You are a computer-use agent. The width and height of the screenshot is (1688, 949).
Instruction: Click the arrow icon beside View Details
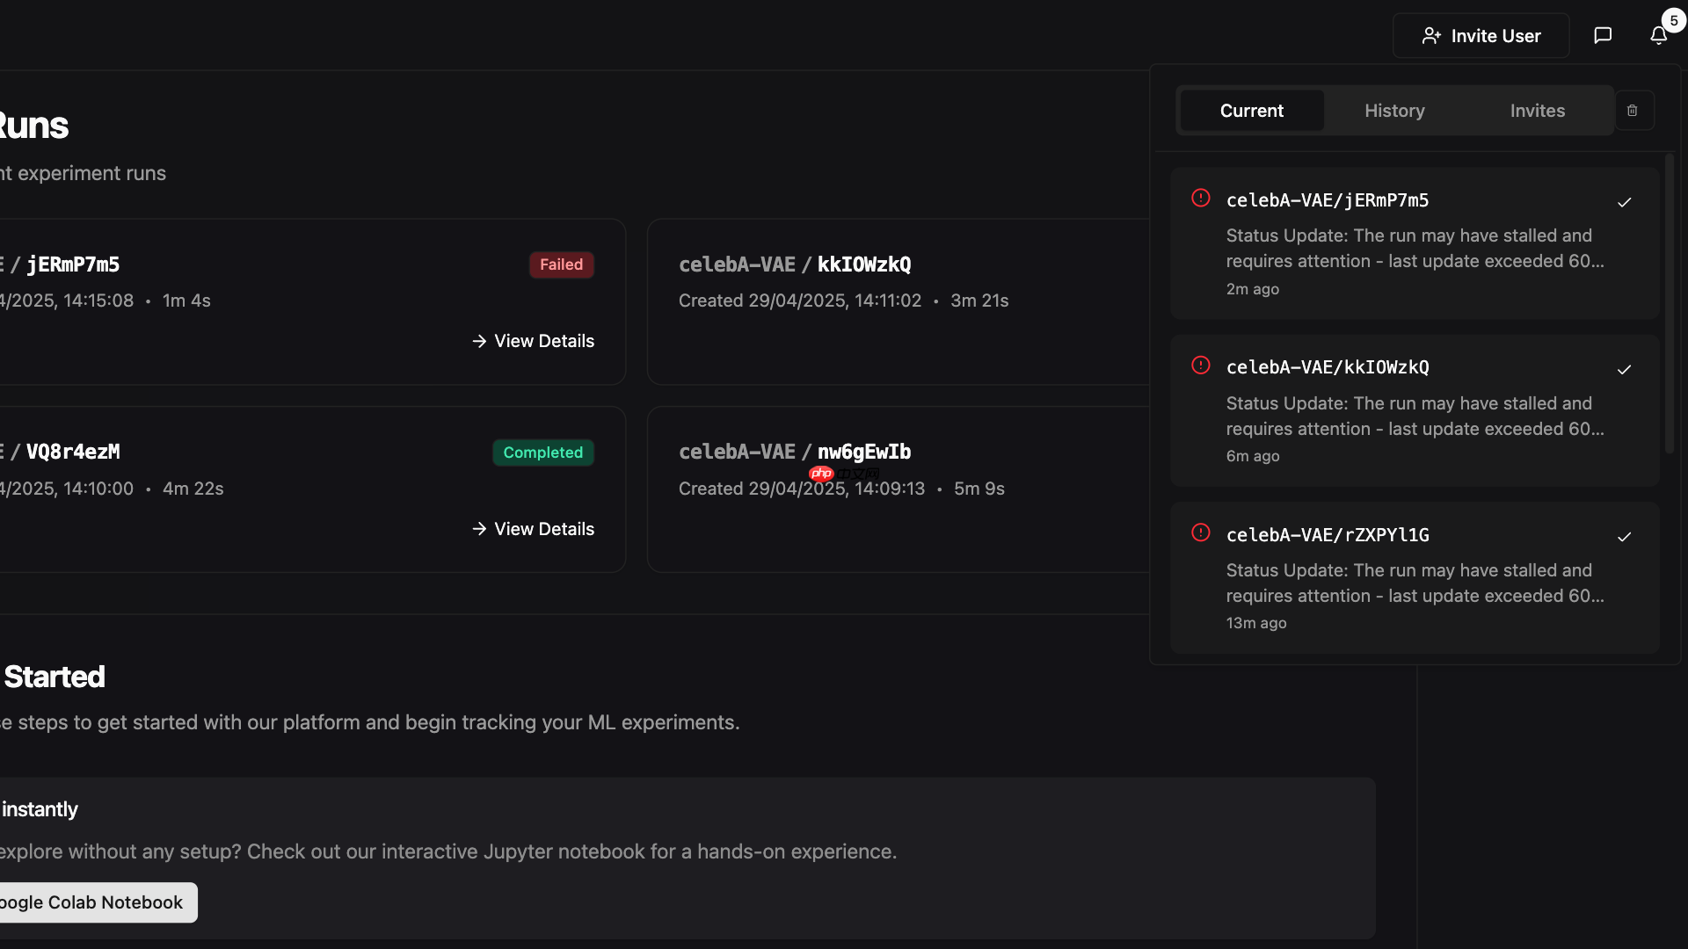[480, 341]
